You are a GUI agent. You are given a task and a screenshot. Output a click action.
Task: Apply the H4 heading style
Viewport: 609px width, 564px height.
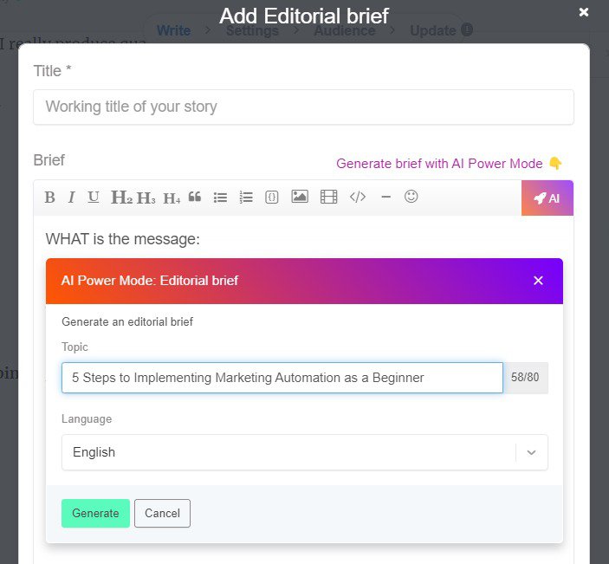click(x=172, y=198)
